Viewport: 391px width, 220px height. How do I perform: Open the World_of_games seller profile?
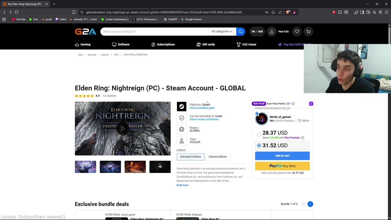[280, 117]
